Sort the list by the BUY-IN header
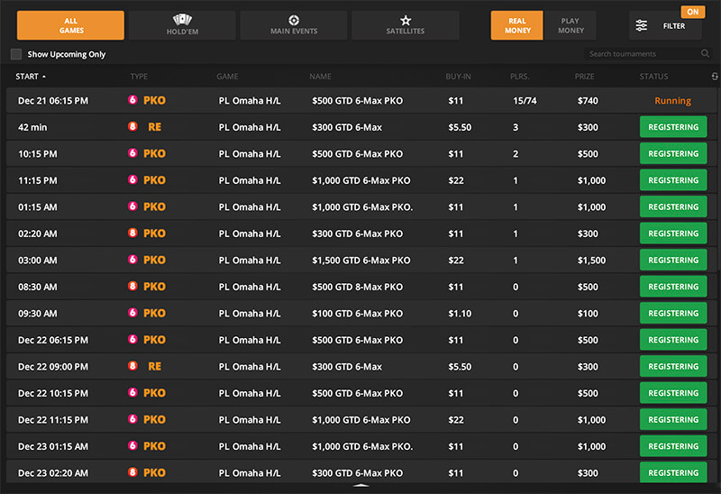Viewport: 721px width, 494px height. click(458, 77)
